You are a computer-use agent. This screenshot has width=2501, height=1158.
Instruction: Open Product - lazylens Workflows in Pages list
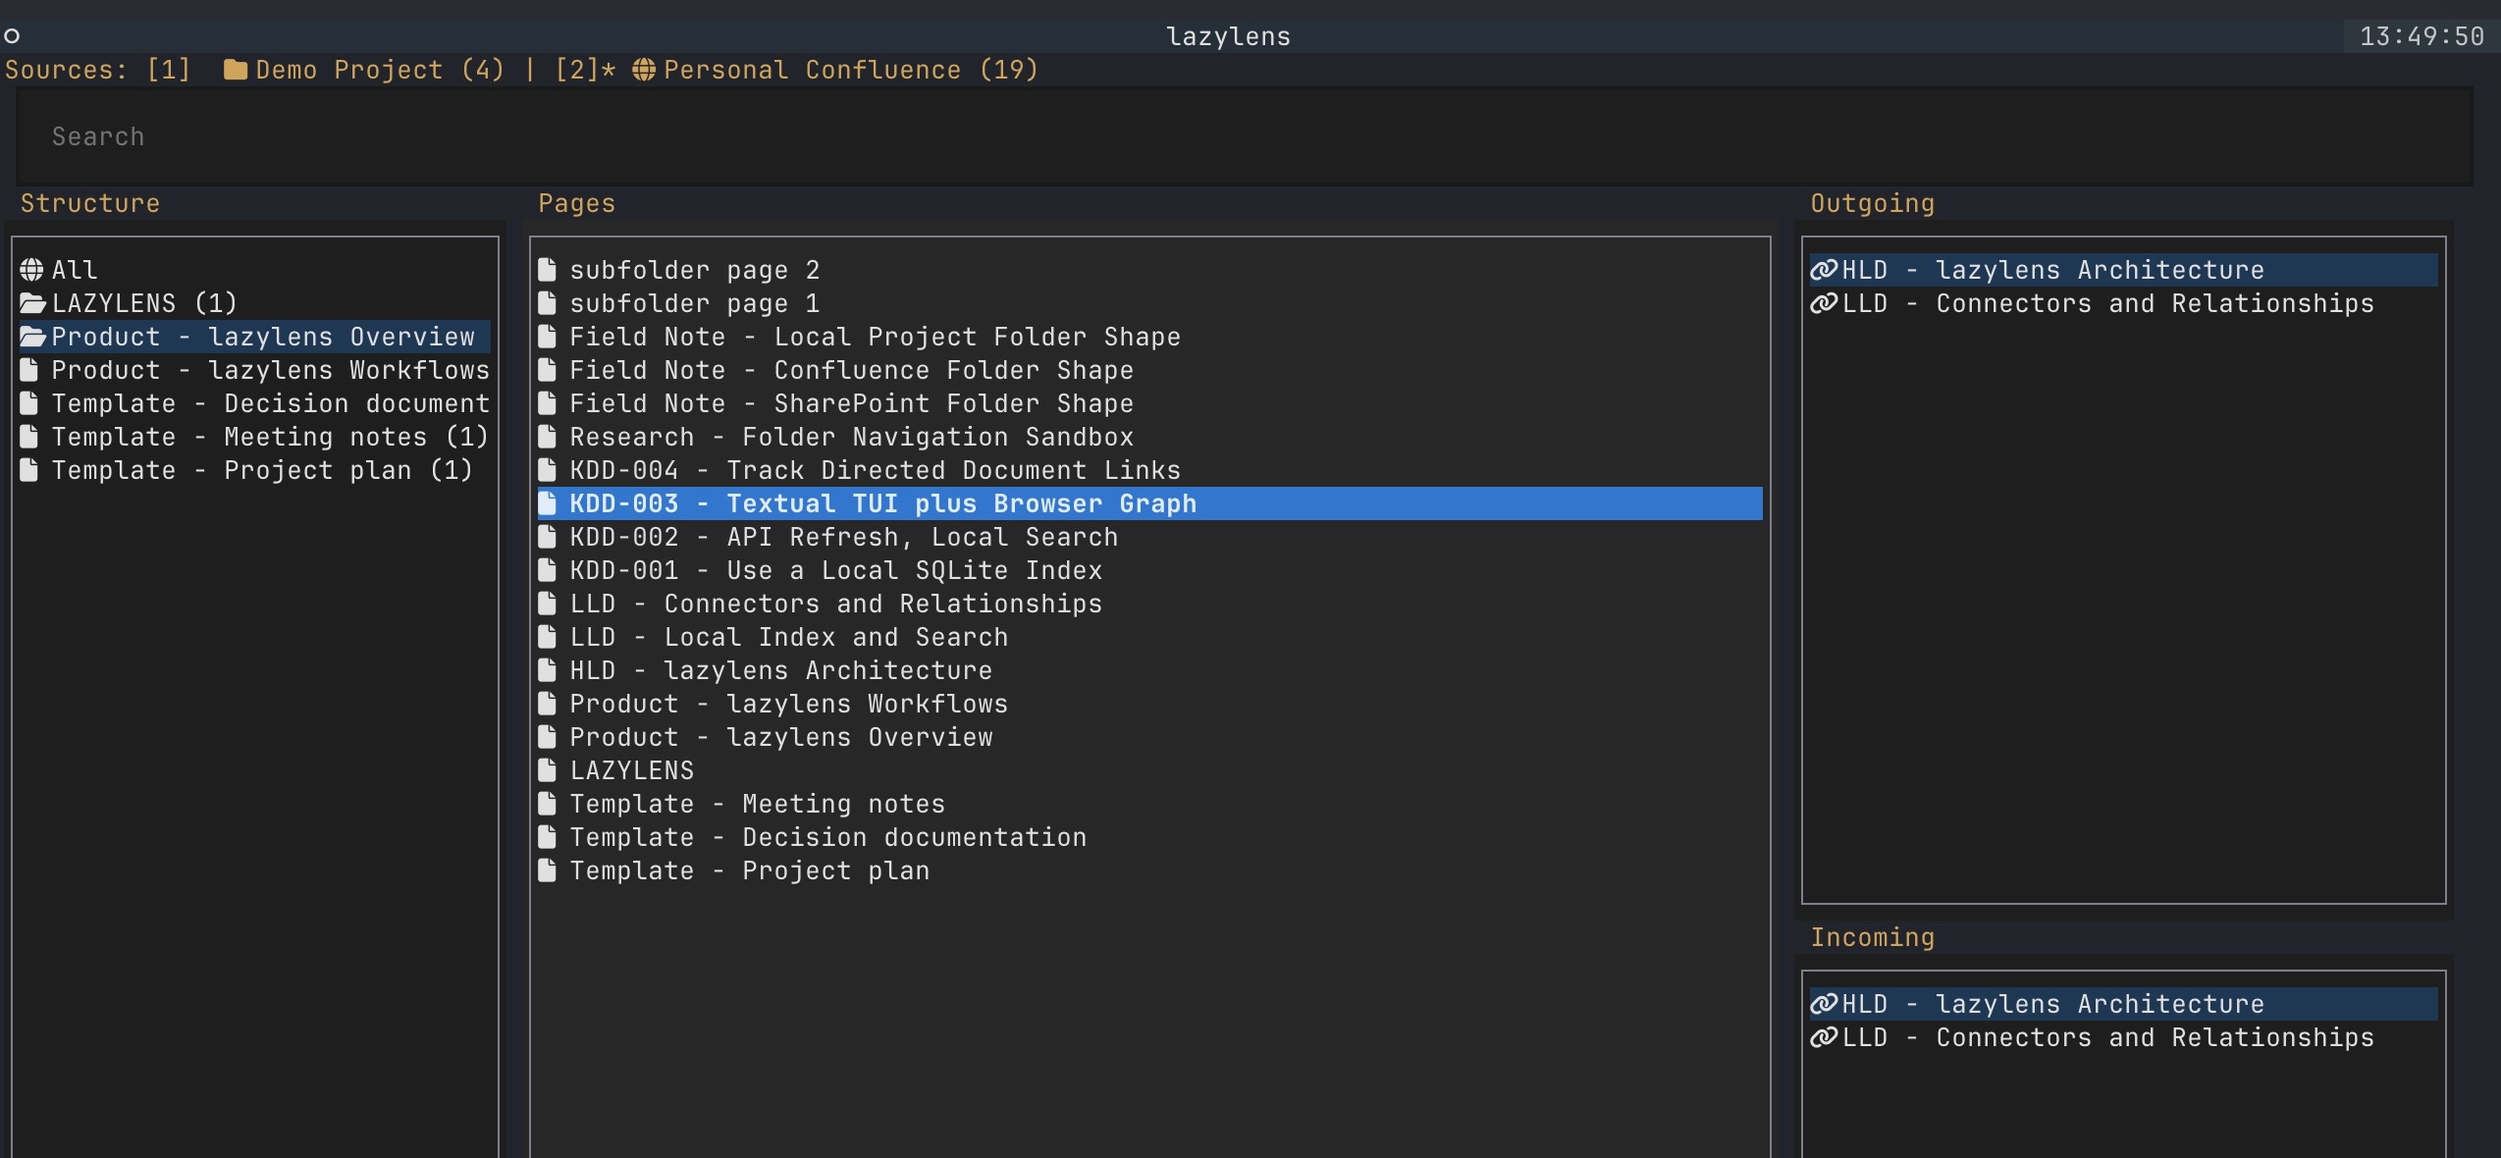point(1150,704)
